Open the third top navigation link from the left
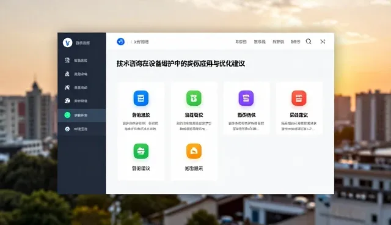Viewport: 391px width, 225px height. [x=279, y=42]
